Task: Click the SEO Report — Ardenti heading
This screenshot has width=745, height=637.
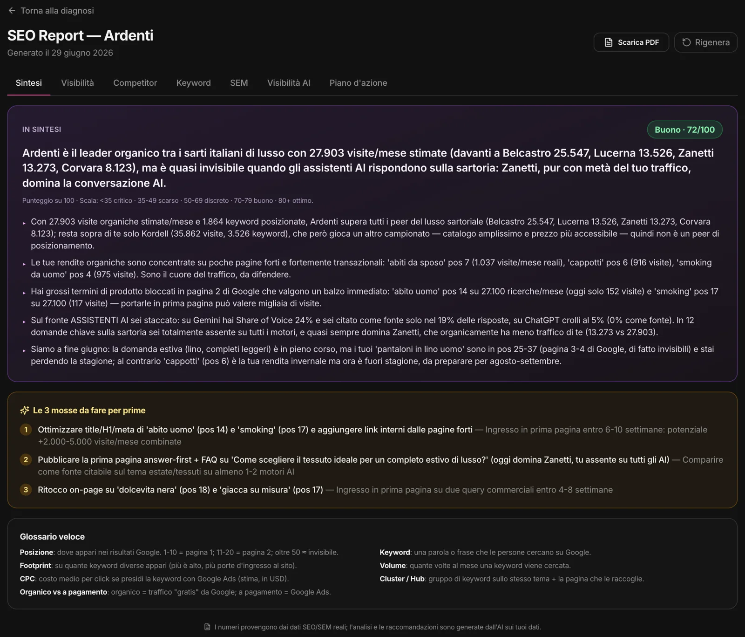Action: click(x=80, y=35)
